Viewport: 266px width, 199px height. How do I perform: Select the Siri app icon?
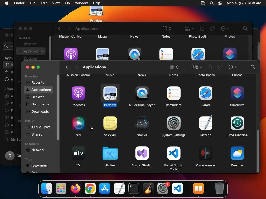[78, 123]
